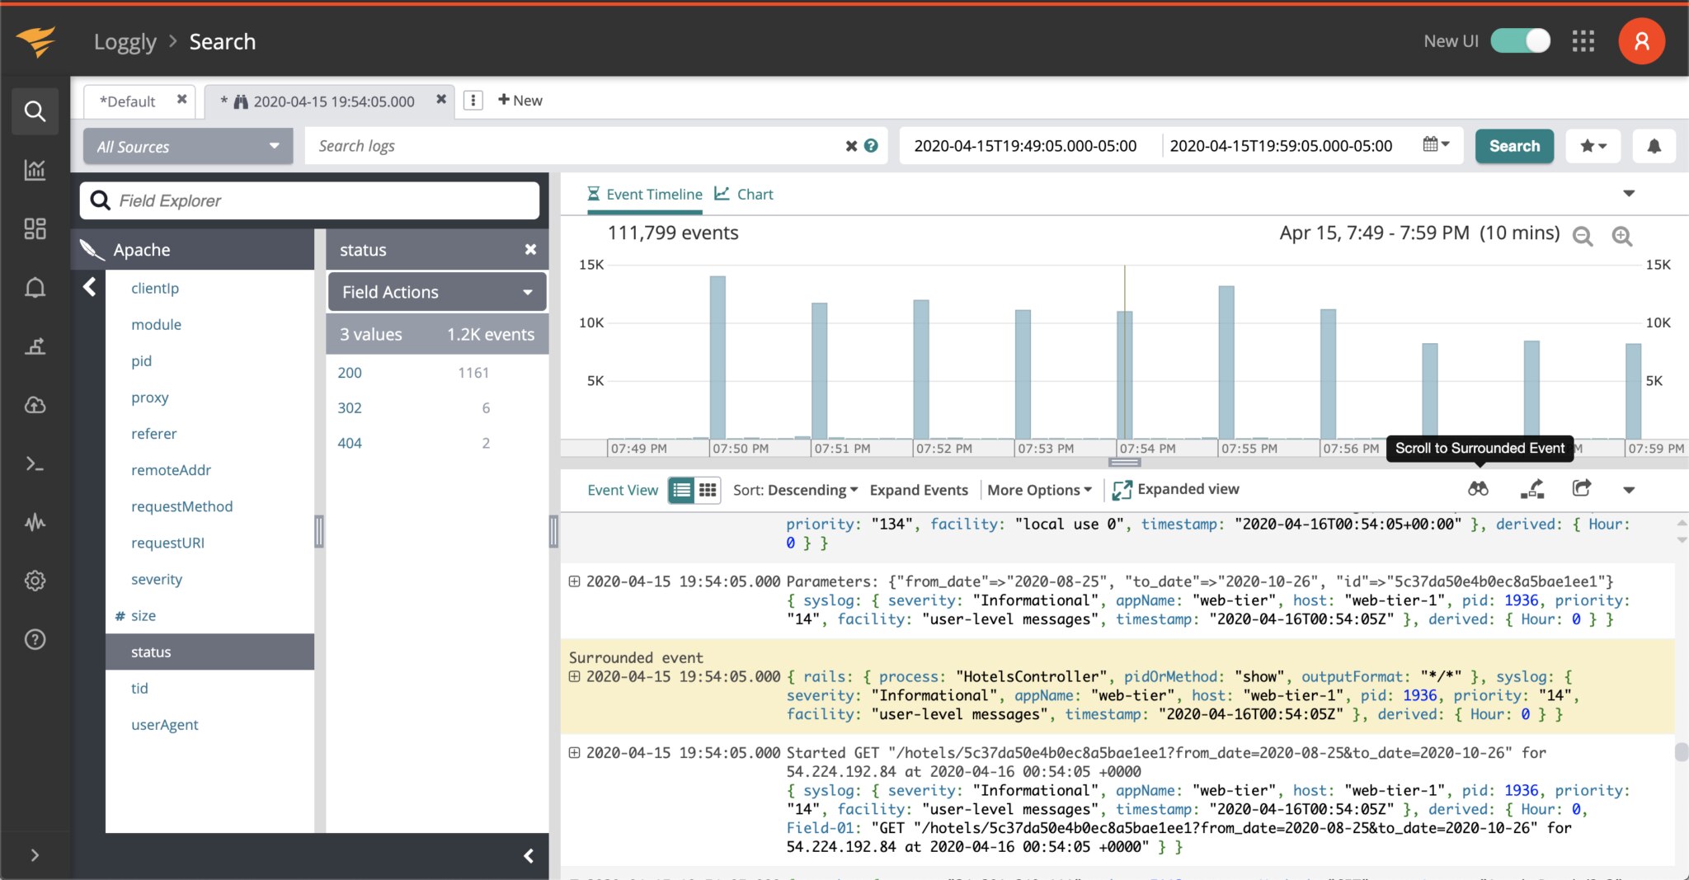Screen dimensions: 1689x880
Task: Disable the New UI toggle
Action: tap(1519, 40)
